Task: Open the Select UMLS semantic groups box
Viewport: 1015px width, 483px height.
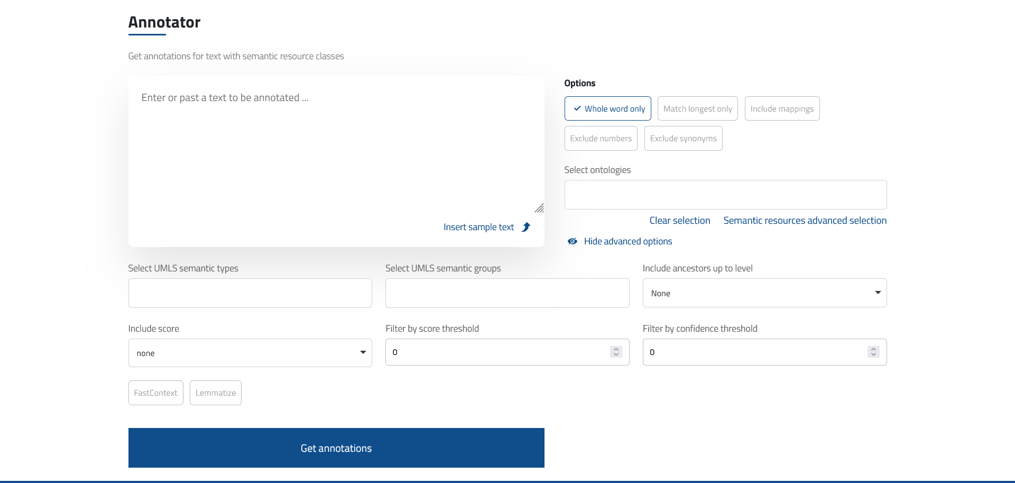Action: click(x=507, y=293)
